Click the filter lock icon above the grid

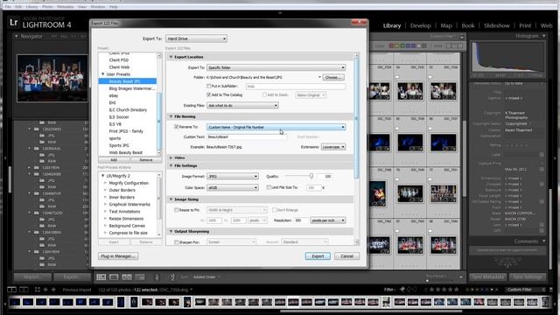tap(462, 37)
